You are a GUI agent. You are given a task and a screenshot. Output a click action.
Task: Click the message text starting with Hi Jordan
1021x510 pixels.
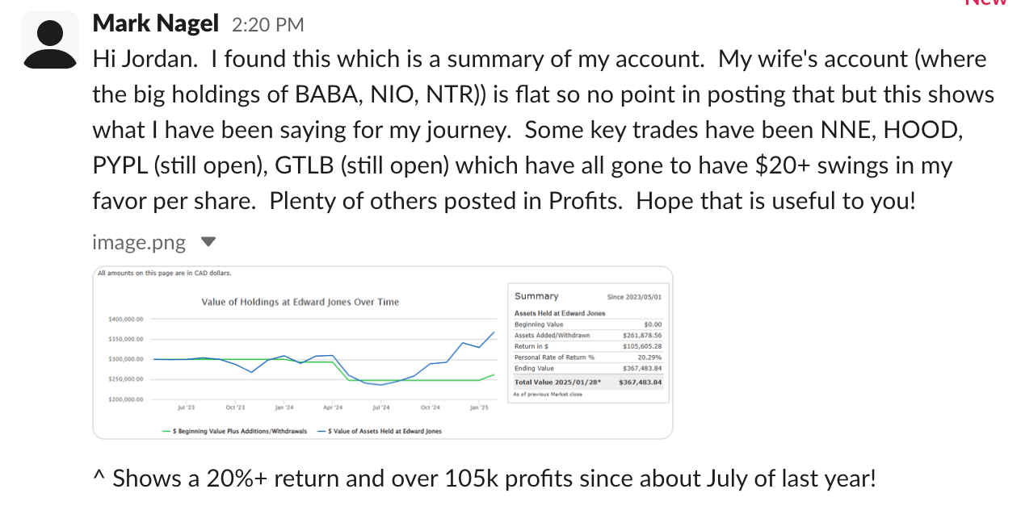[543, 129]
